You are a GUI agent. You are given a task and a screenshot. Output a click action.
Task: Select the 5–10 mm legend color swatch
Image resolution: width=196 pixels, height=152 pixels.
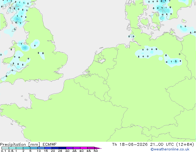[34, 148]
